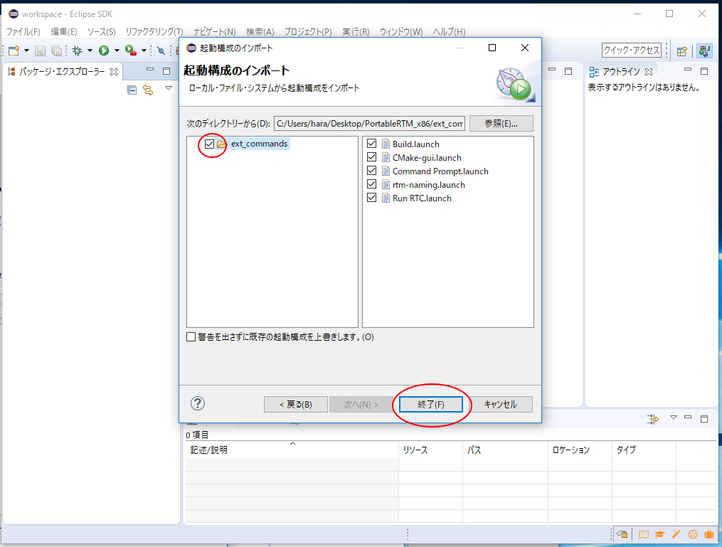Click the Skip All Breakpoints icon
Screen dimensions: 722x547
point(161,51)
